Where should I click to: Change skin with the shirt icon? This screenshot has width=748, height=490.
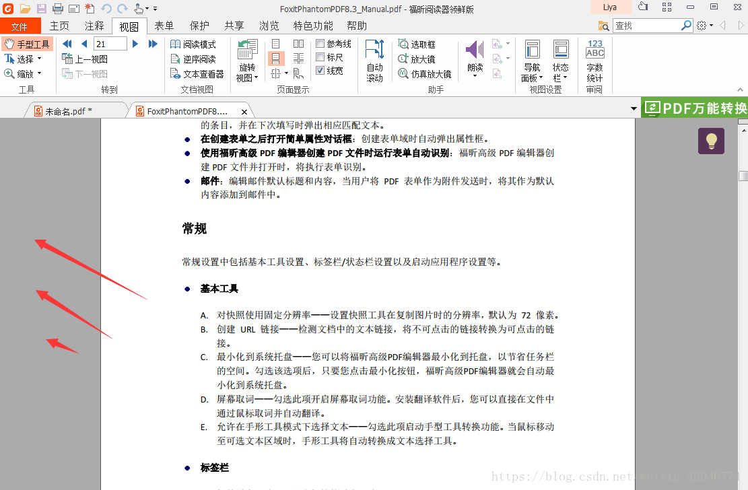(x=643, y=7)
